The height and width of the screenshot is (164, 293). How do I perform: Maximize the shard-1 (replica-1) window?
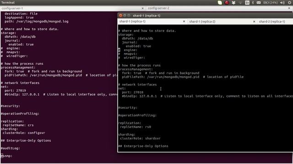129,15
